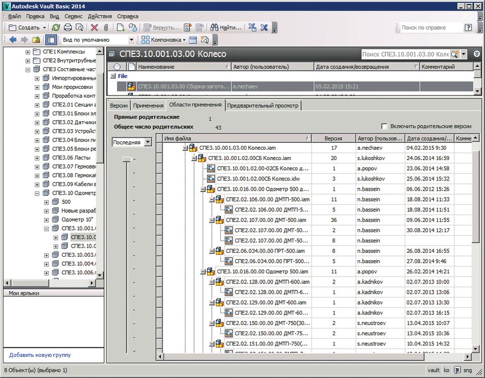The width and height of the screenshot is (485, 378).
Task: Click the Вернуть... button
Action: tap(161, 27)
